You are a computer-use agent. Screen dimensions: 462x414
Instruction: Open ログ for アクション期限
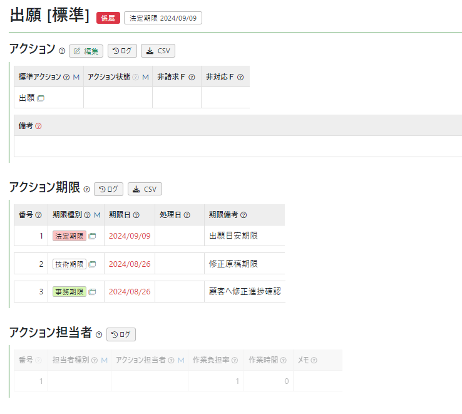(108, 189)
